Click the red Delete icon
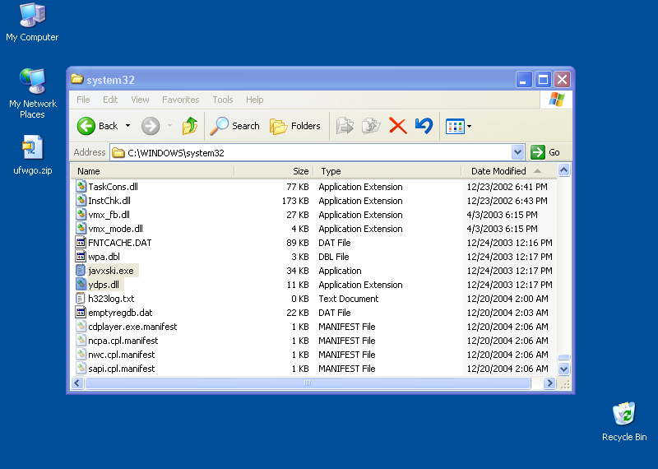The height and width of the screenshot is (469, 658). (x=398, y=126)
